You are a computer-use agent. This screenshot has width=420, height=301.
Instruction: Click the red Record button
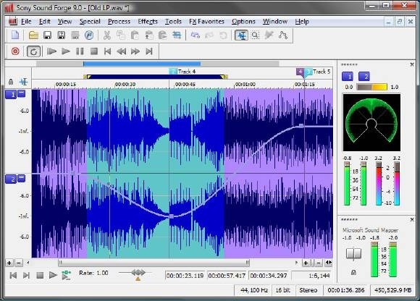pos(15,51)
